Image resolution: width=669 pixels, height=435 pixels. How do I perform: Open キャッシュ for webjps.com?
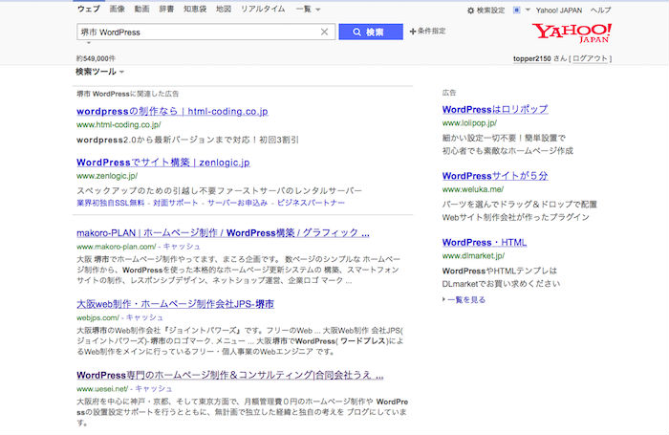tap(144, 317)
